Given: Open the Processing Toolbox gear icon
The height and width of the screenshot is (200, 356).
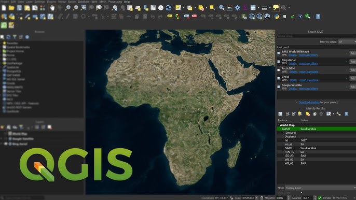Looking at the screenshot, I should tap(238, 8).
